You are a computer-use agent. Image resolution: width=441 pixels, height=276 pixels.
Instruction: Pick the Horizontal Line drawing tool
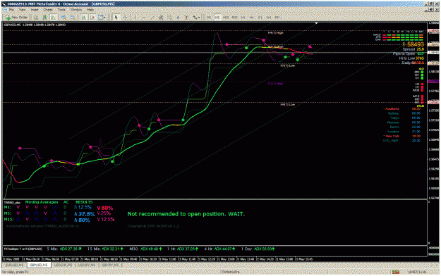pos(144,18)
